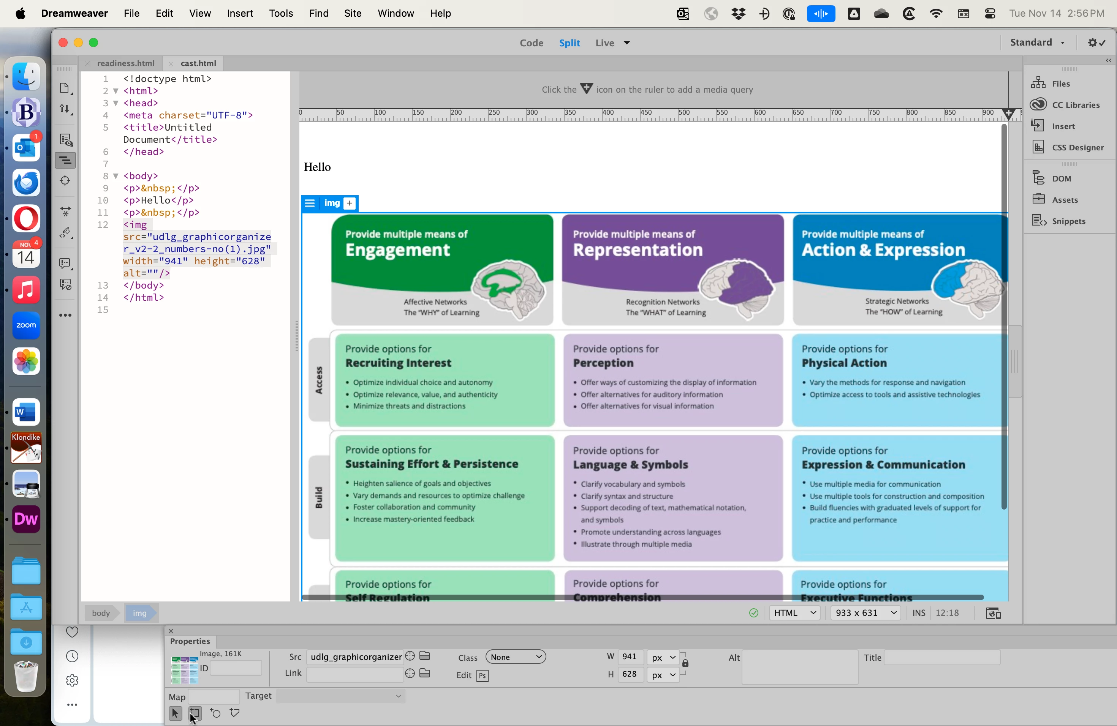Select the Rectangle Hotspot tool
Viewport: 1117px width, 726px height.
point(195,713)
